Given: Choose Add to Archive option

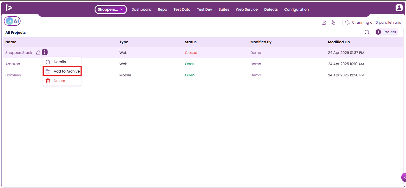Looking at the screenshot, I should point(62,71).
